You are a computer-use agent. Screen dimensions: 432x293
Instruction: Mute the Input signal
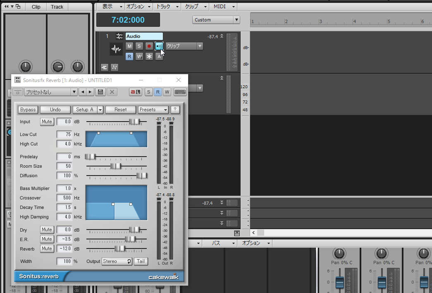(47, 122)
